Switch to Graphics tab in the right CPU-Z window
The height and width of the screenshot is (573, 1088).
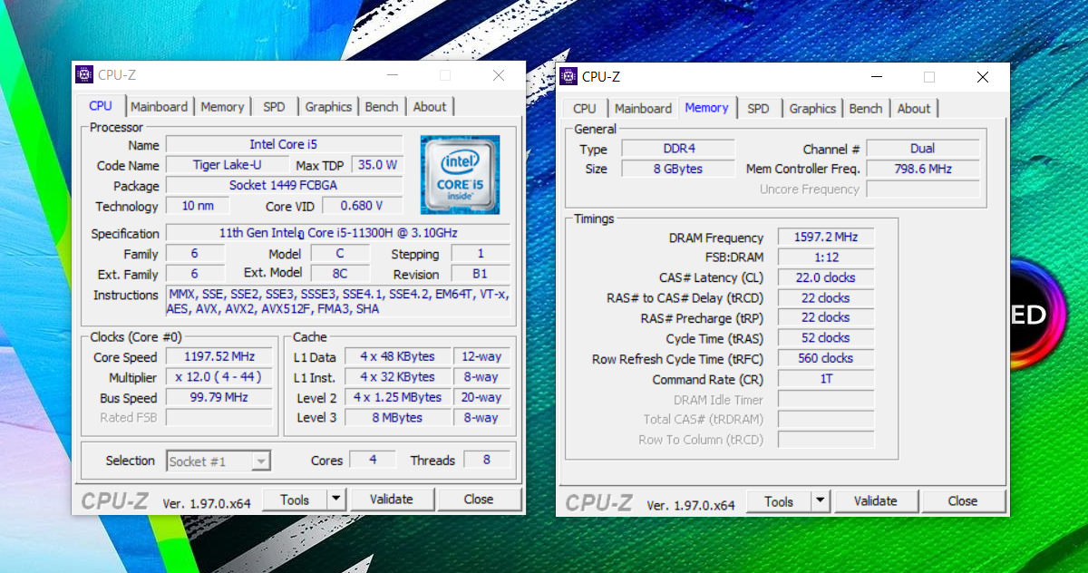coord(812,109)
